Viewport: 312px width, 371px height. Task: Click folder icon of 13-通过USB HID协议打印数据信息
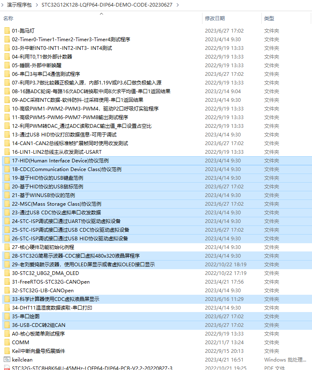pos(7,135)
